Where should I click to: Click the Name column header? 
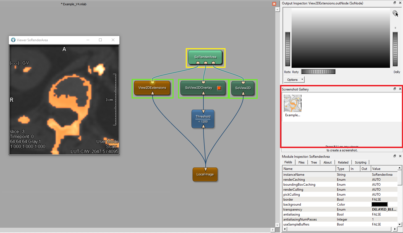click(309, 169)
